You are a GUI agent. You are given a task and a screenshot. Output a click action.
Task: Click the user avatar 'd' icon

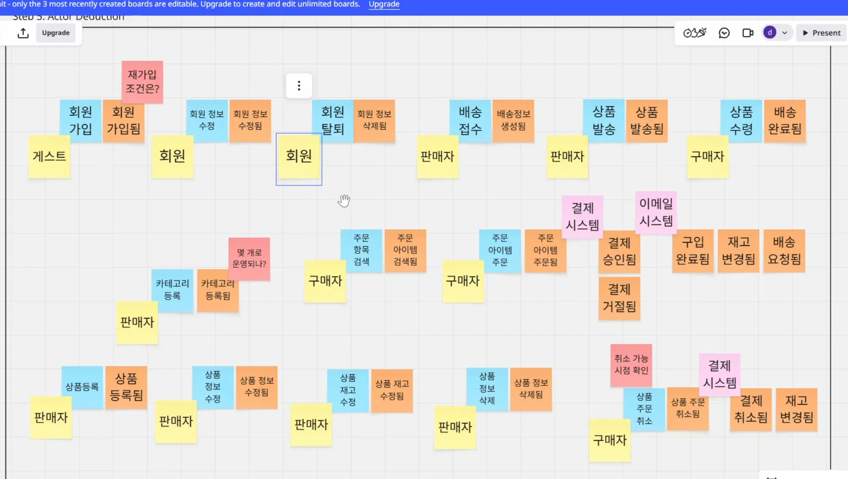[x=769, y=33]
